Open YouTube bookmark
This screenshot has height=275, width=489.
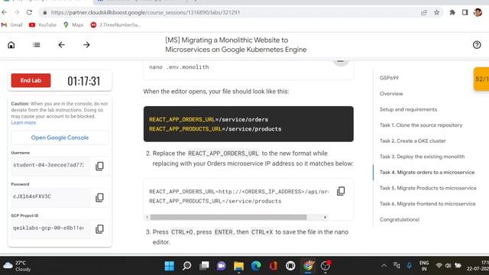tap(43, 25)
